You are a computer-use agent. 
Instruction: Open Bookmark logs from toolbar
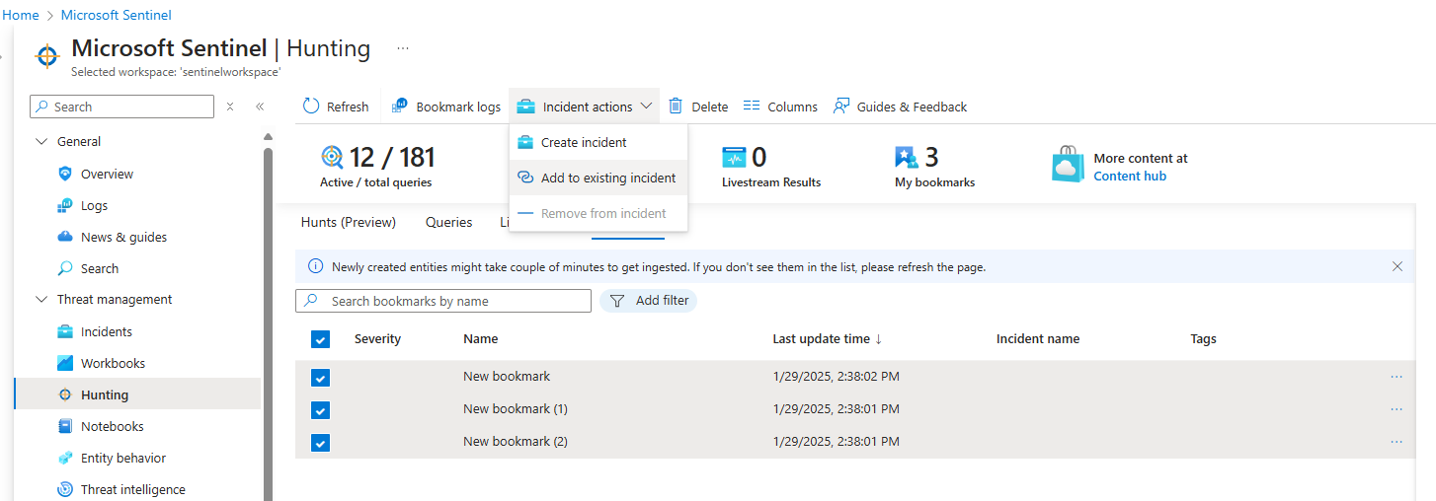pos(446,107)
